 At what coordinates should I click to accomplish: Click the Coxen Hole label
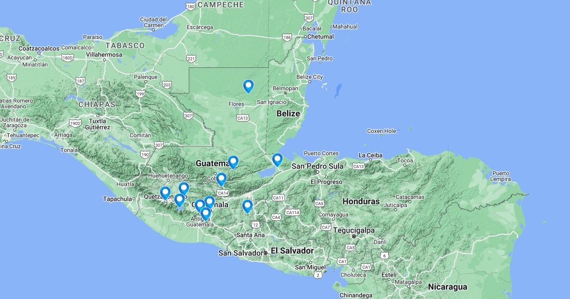382,131
